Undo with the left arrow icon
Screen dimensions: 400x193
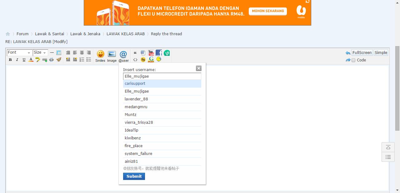point(348,53)
